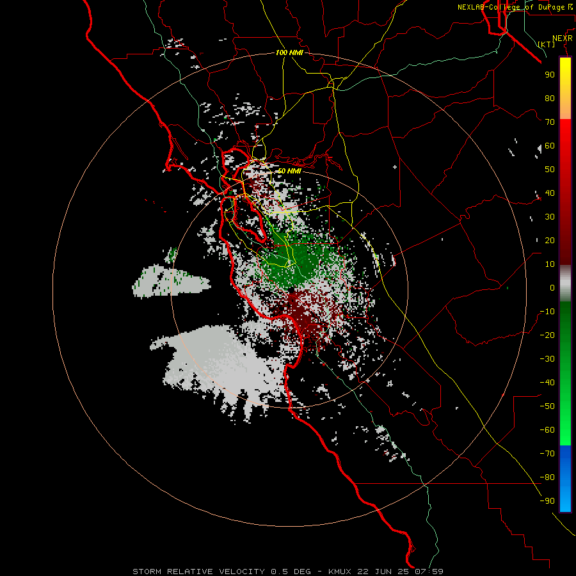Click the -30 value on velocity scale
This screenshot has height=576, width=576.
pos(547,359)
